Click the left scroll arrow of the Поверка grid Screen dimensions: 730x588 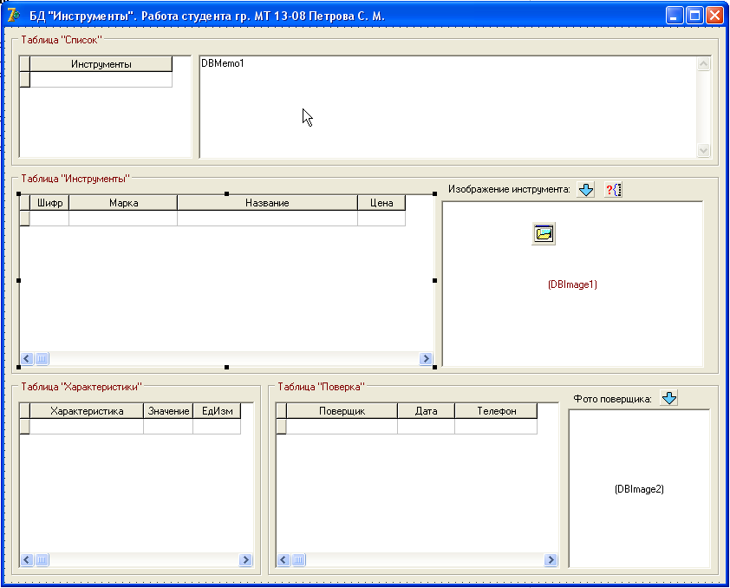click(x=284, y=559)
